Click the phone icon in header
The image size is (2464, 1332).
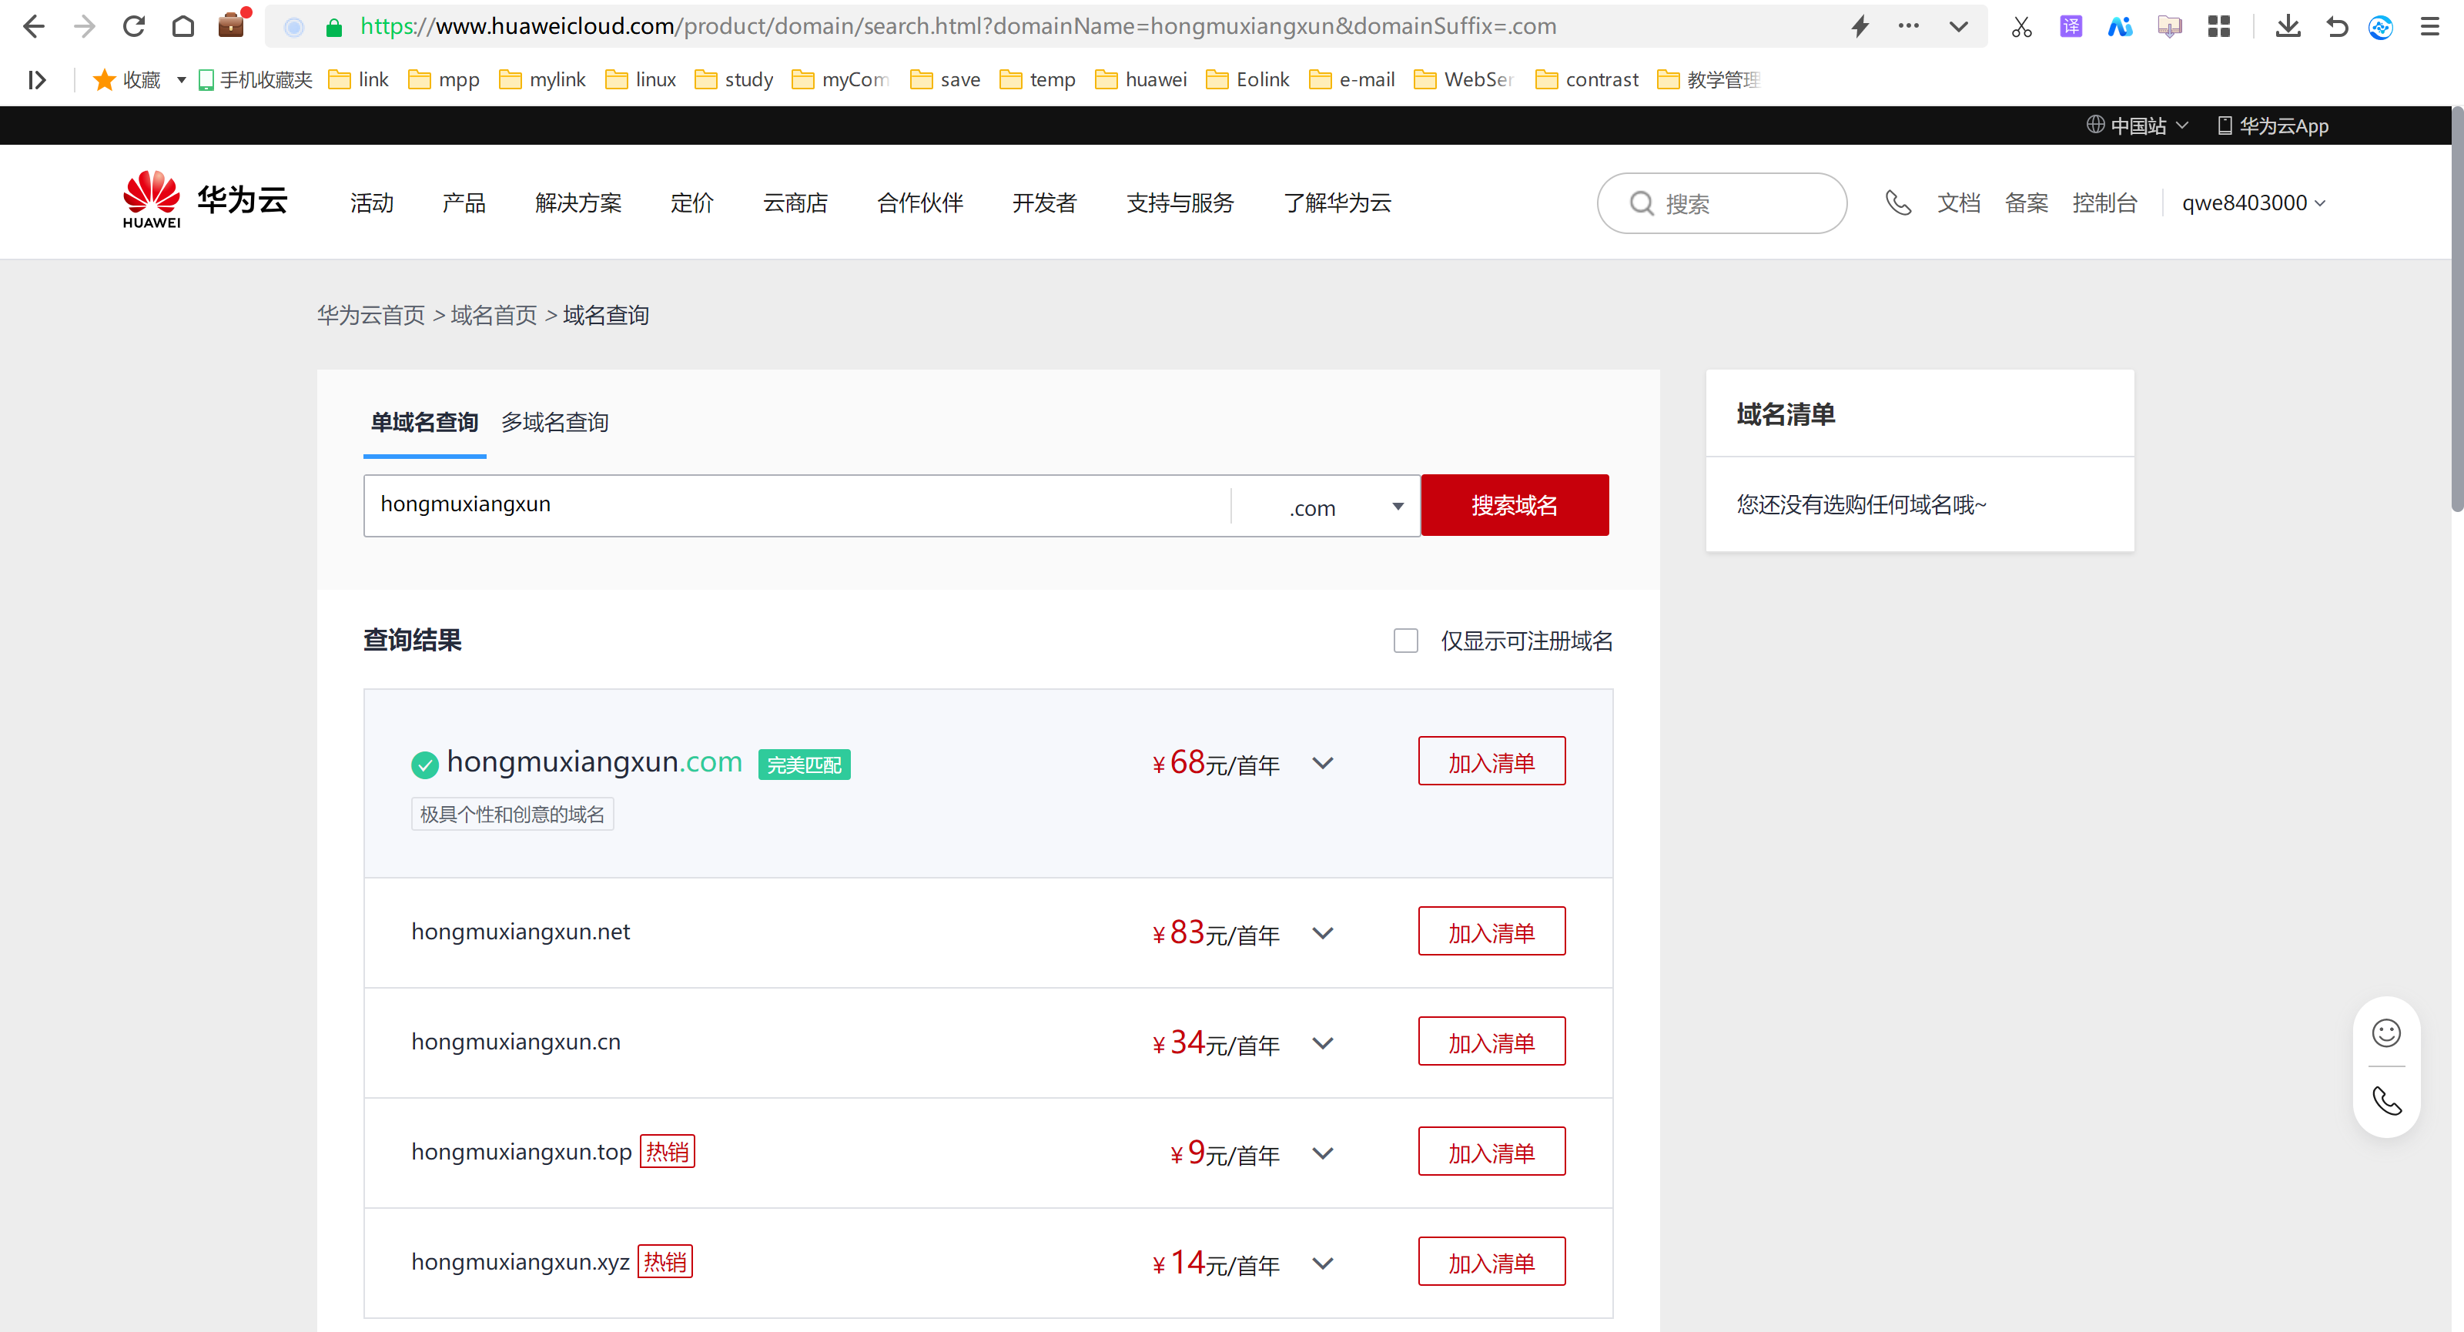(x=1898, y=202)
